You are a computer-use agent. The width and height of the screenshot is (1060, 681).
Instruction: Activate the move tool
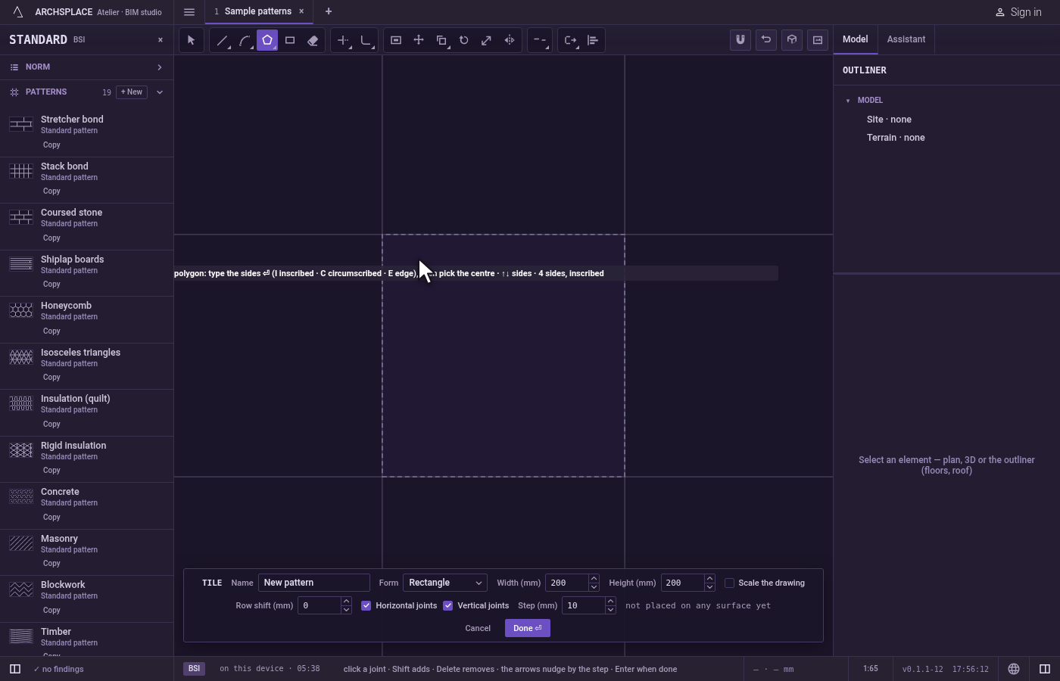(x=419, y=40)
